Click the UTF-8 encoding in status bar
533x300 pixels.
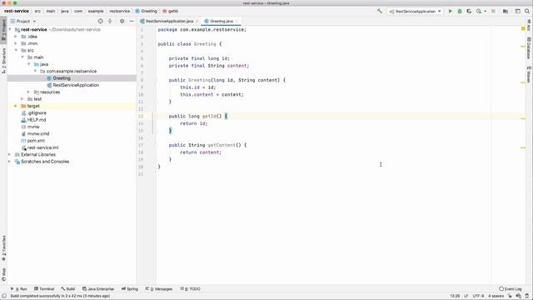coord(478,296)
